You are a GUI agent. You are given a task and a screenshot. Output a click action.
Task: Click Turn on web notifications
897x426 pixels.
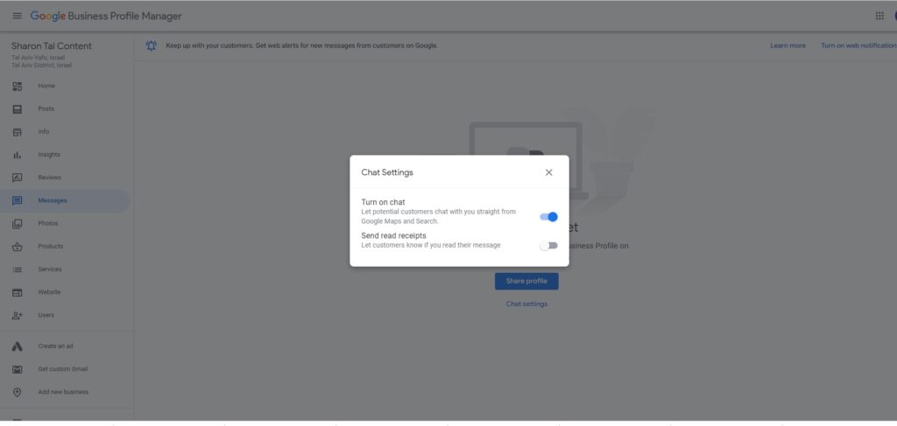pyautogui.click(x=858, y=45)
